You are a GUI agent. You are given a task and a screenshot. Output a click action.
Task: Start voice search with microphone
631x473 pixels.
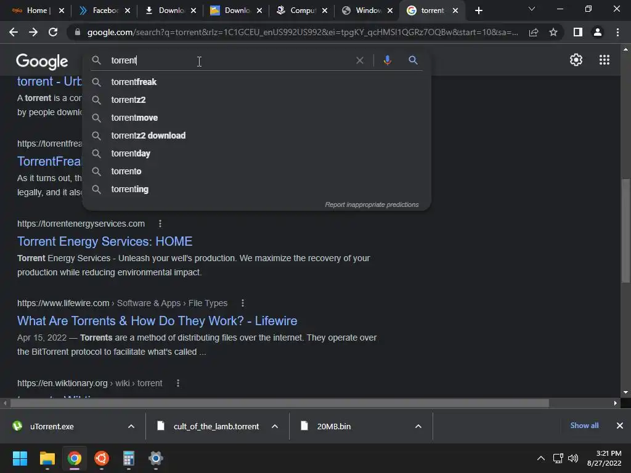click(387, 60)
